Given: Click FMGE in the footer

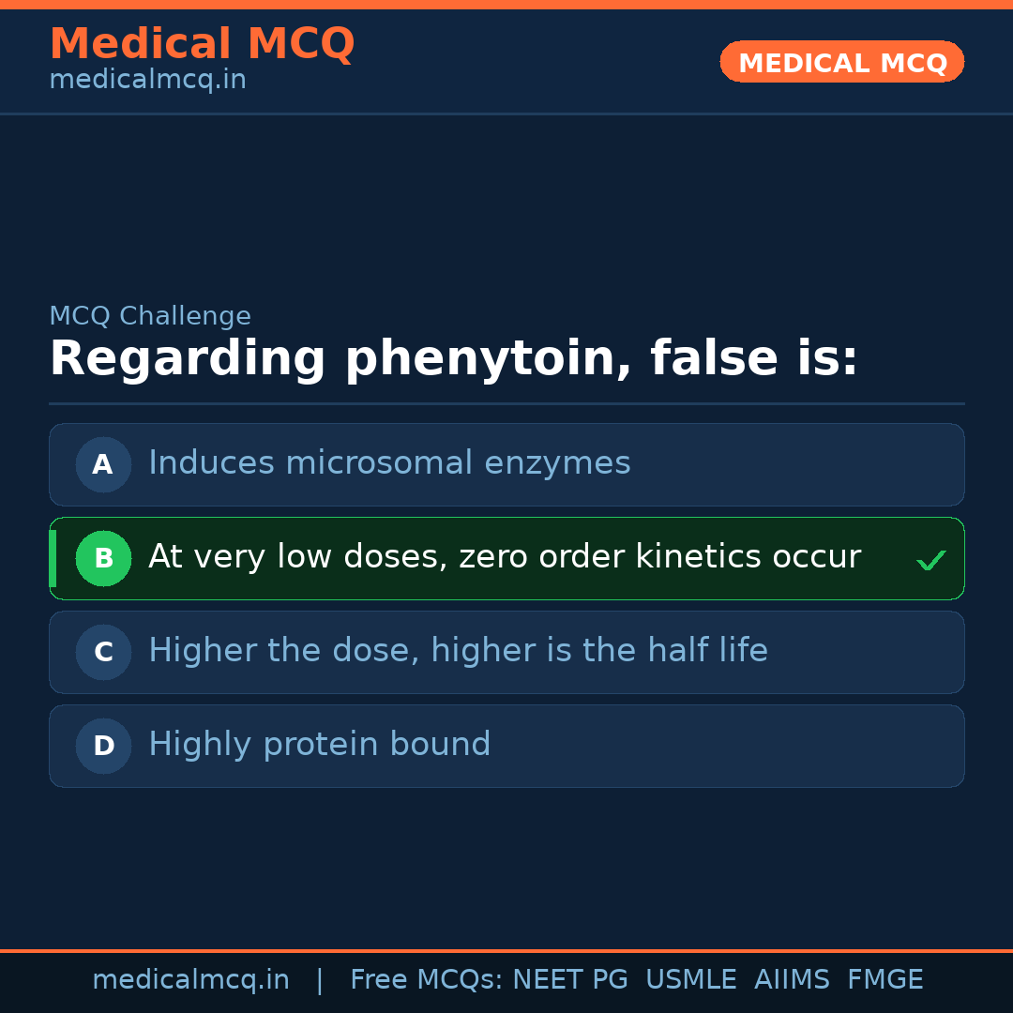Looking at the screenshot, I should point(884,980).
